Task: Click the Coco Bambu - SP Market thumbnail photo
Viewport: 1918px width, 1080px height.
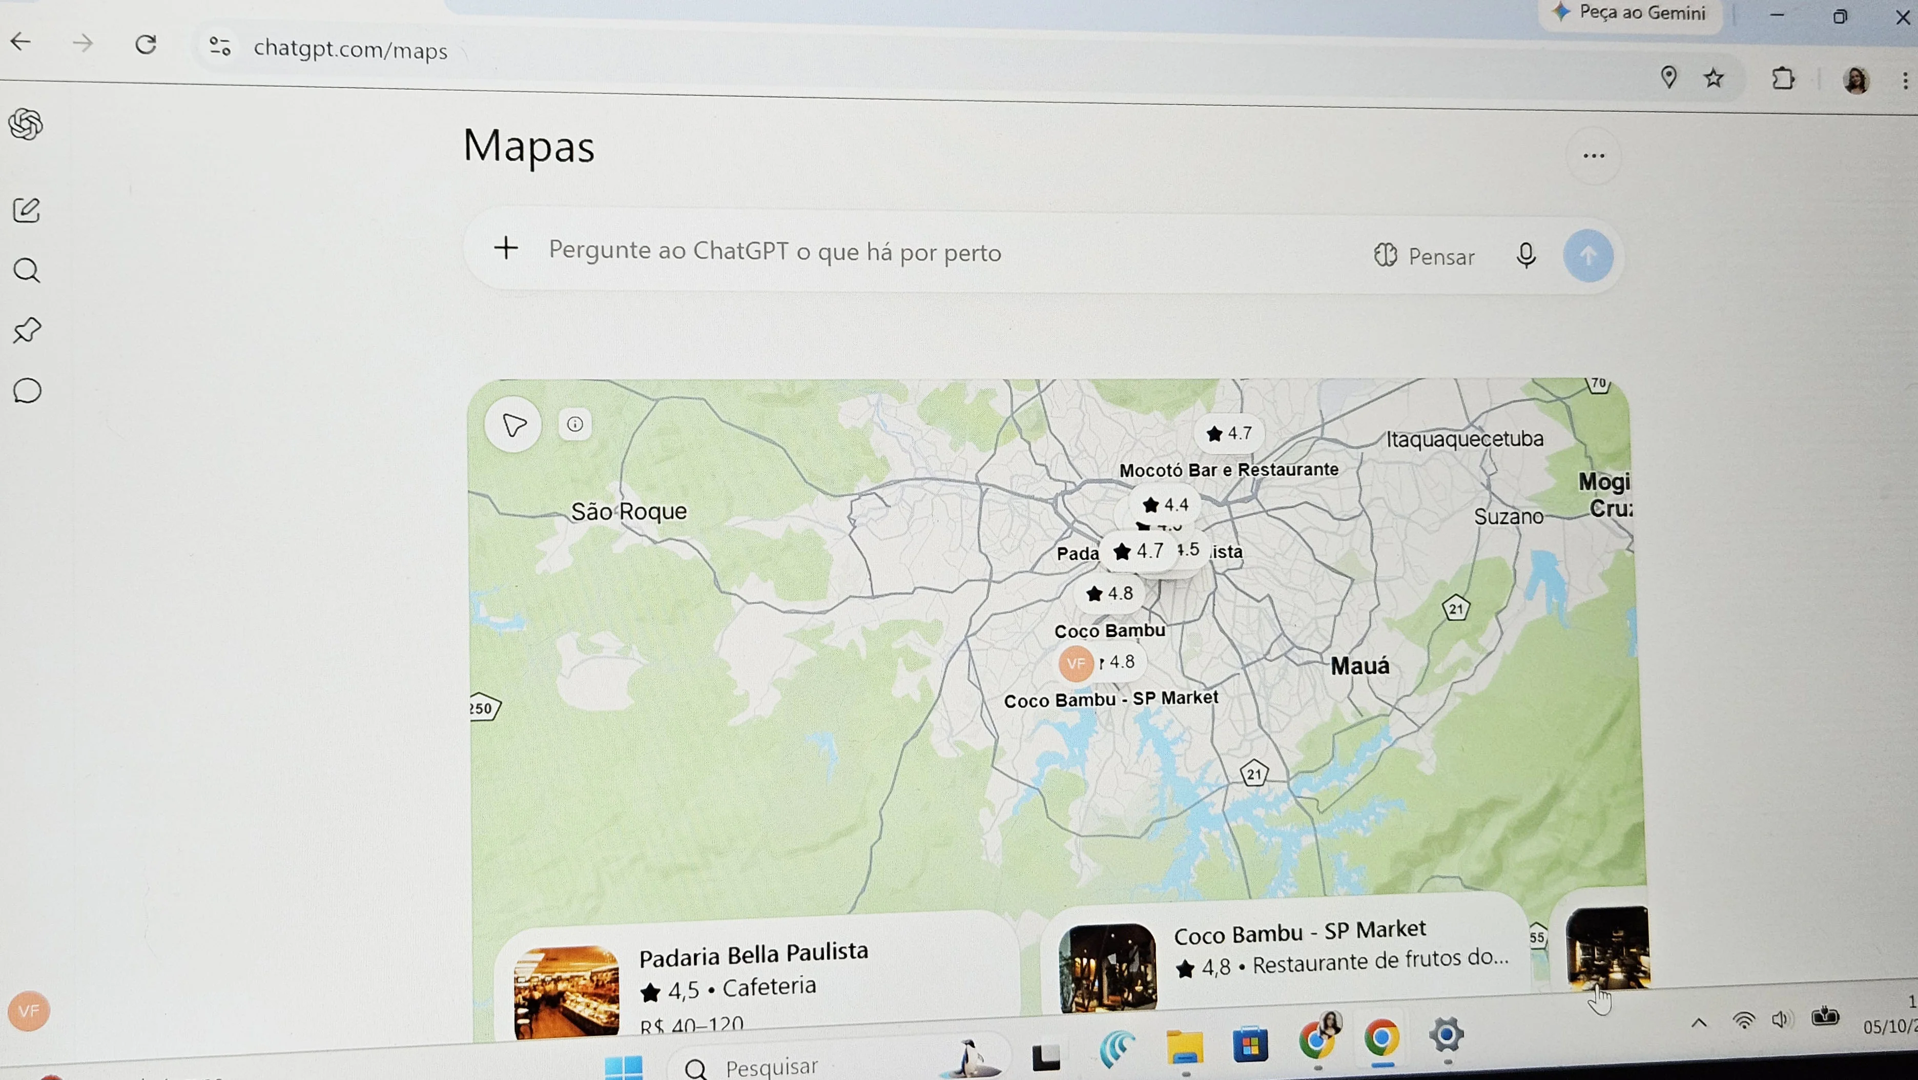Action: [x=1108, y=968]
